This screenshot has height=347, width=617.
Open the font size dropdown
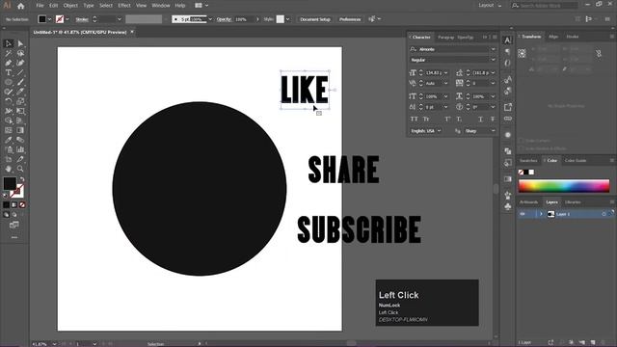pos(445,73)
